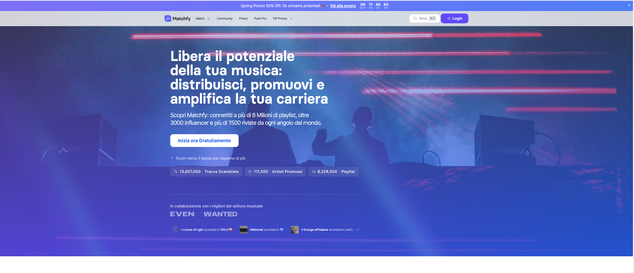The width and height of the screenshot is (634, 273).
Task: Follow the Vai alla promo link
Action: (343, 6)
